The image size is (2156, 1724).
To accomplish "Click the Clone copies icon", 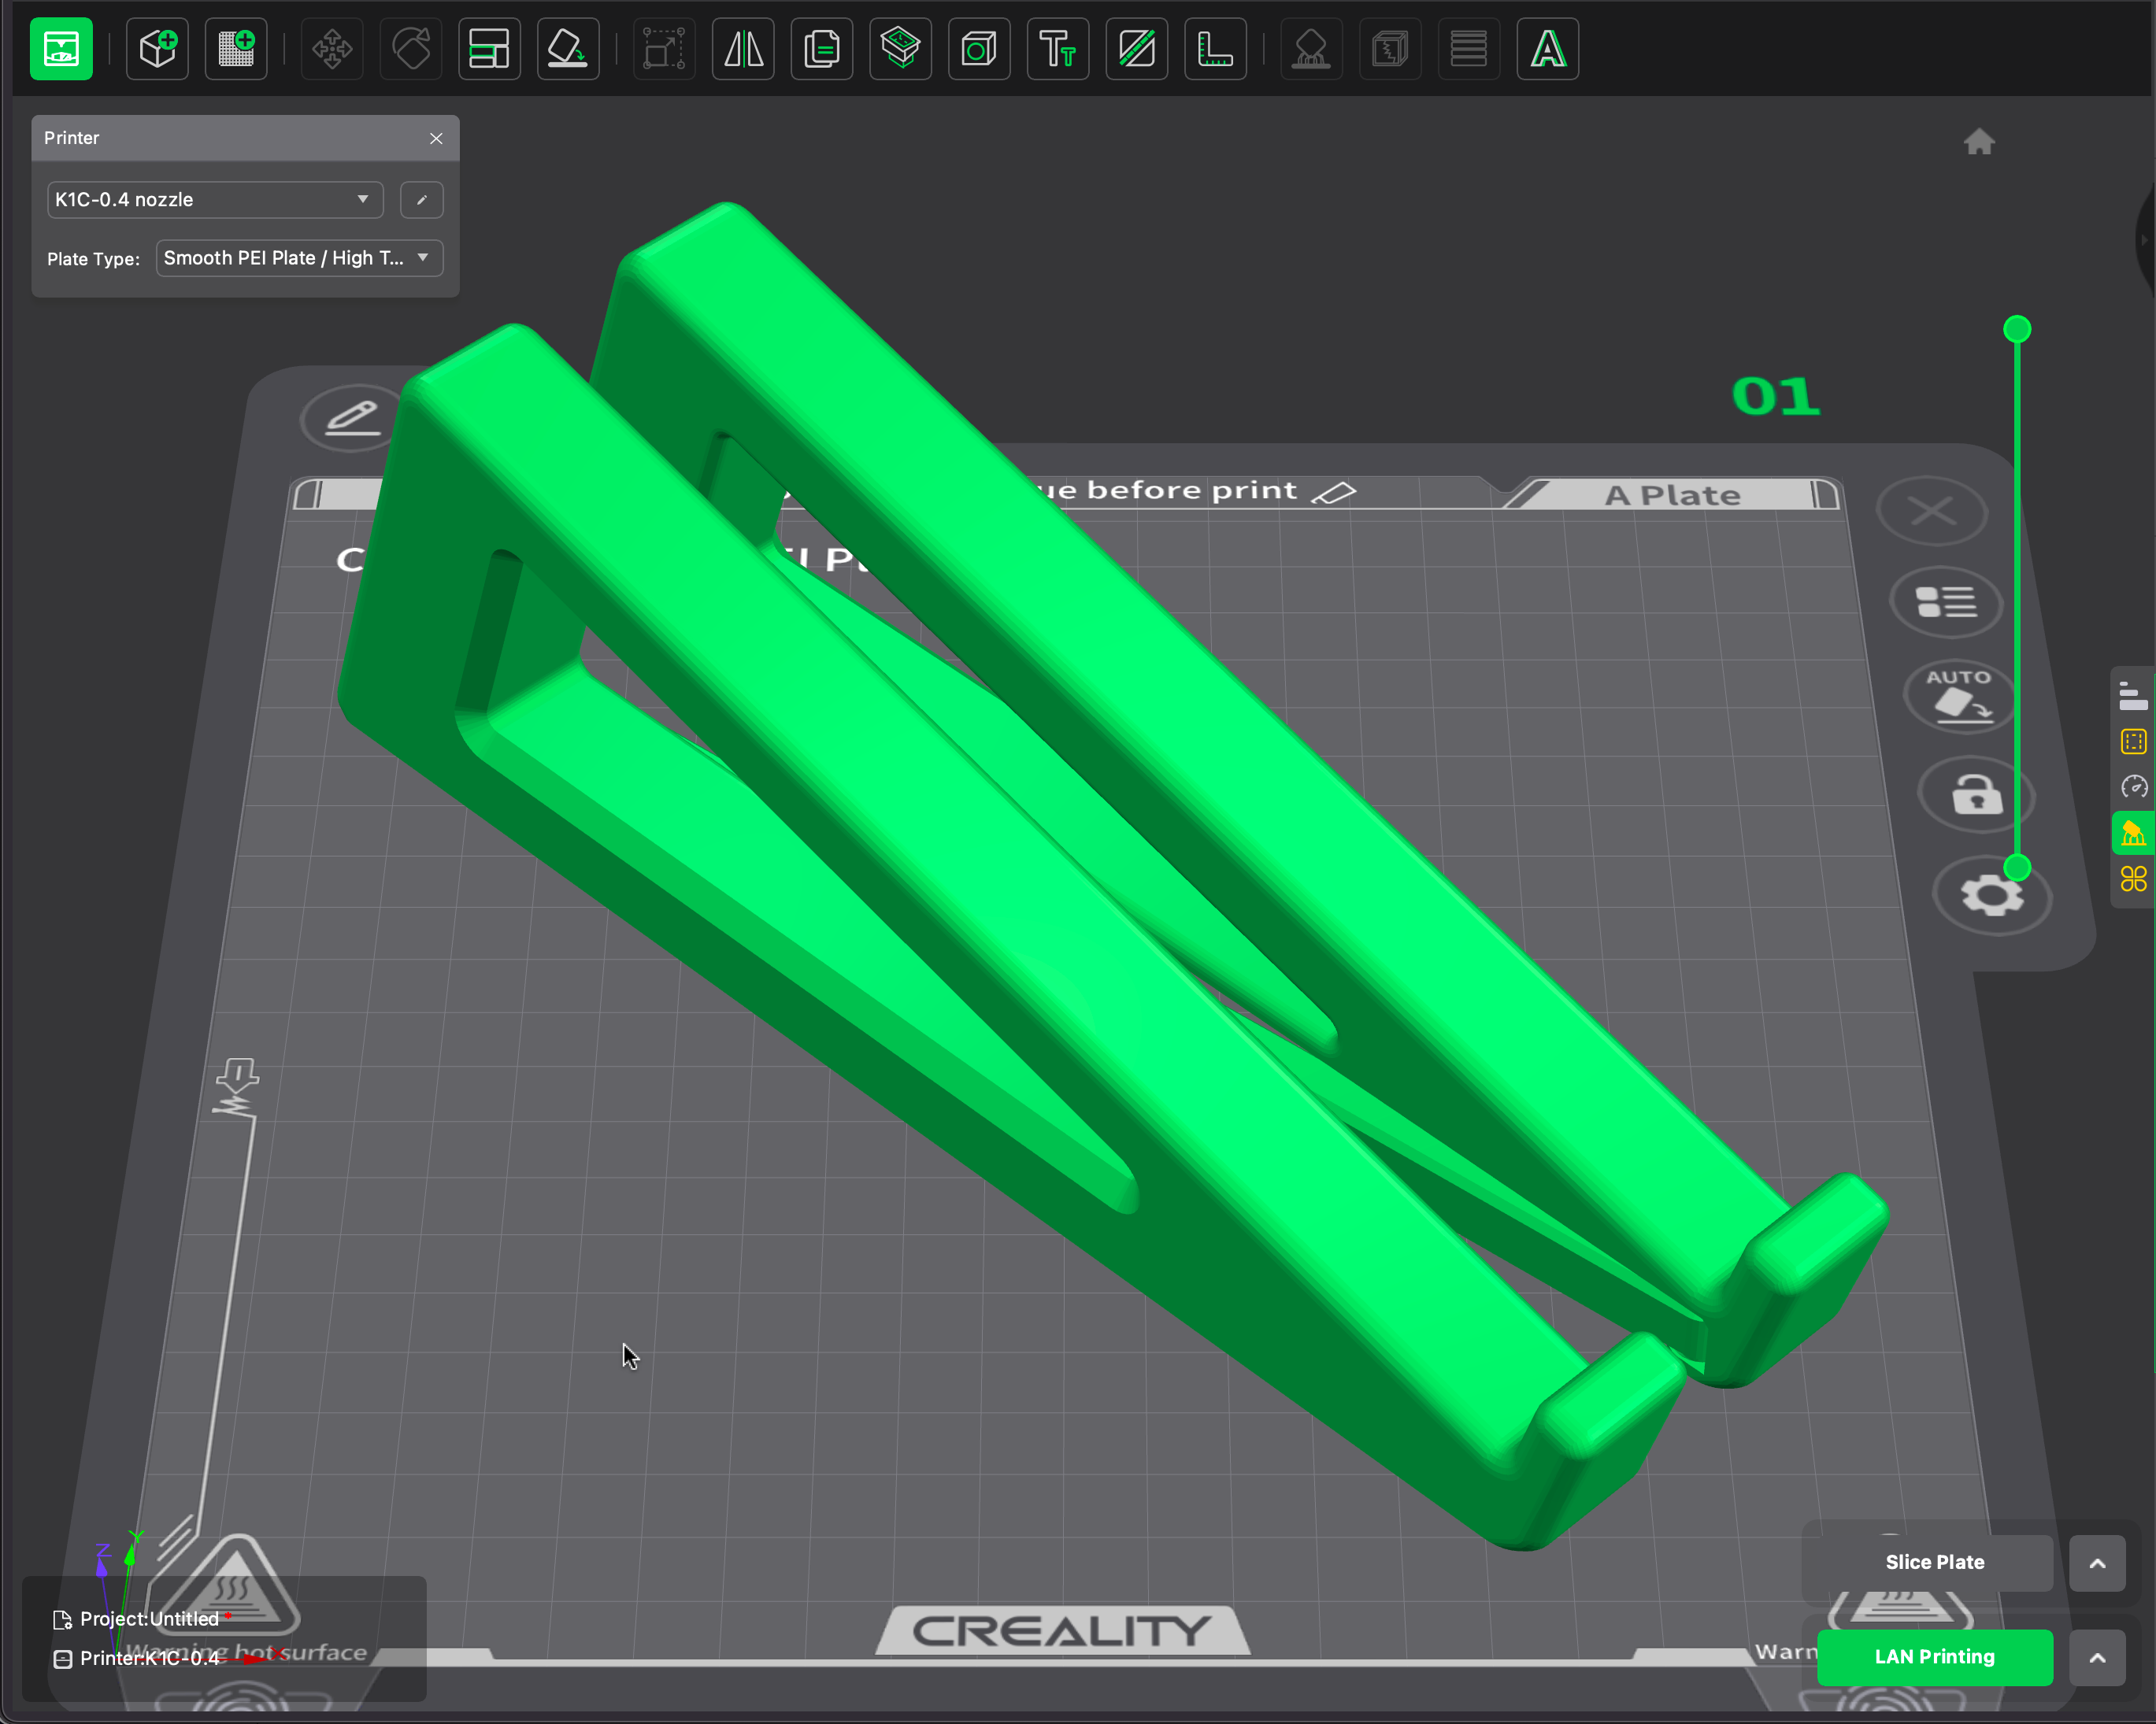I will coord(822,48).
